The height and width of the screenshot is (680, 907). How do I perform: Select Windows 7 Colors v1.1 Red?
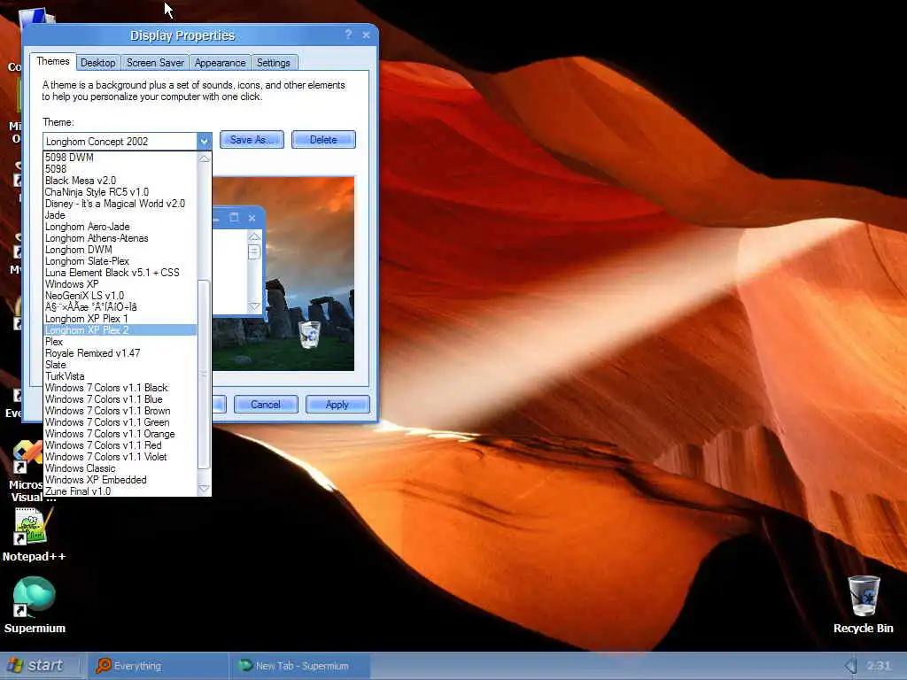(120, 445)
